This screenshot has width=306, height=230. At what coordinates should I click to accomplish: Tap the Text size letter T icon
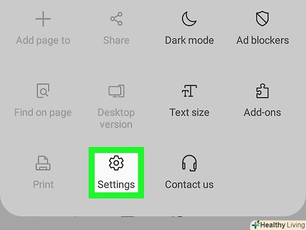point(189,91)
